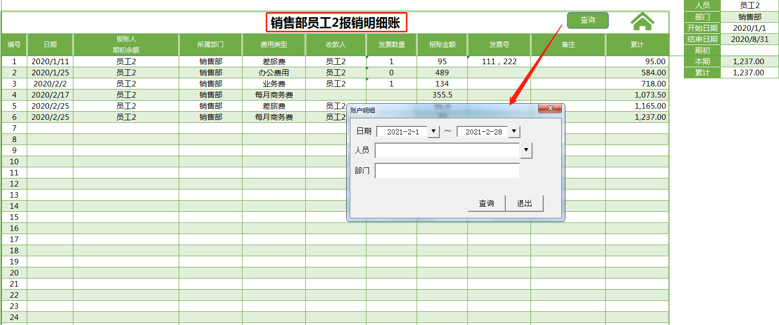779x325 pixels.
Task: Select the 开始日期 value 2020/1/1
Action: tap(750, 28)
